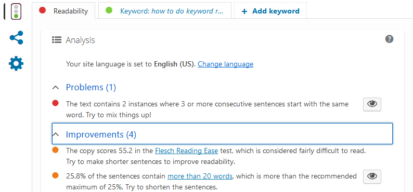Open the advanced settings gear icon

pos(16,63)
